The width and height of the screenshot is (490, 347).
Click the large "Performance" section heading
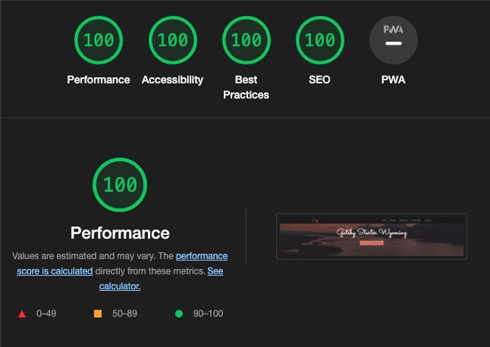pyautogui.click(x=120, y=232)
